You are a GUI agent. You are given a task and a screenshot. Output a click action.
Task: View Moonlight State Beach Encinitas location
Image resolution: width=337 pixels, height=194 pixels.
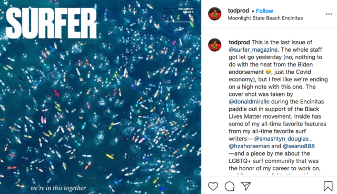[265, 18]
